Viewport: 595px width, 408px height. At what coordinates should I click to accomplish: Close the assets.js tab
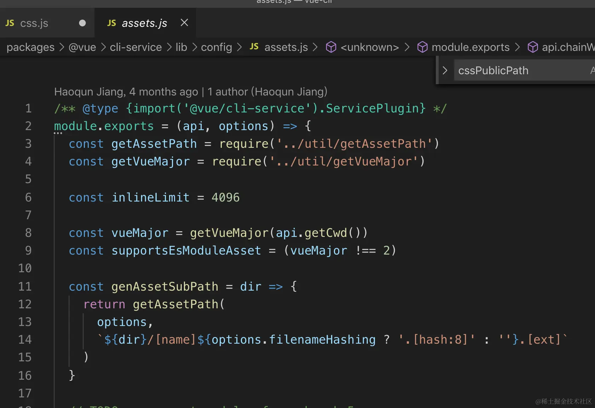[x=184, y=23]
